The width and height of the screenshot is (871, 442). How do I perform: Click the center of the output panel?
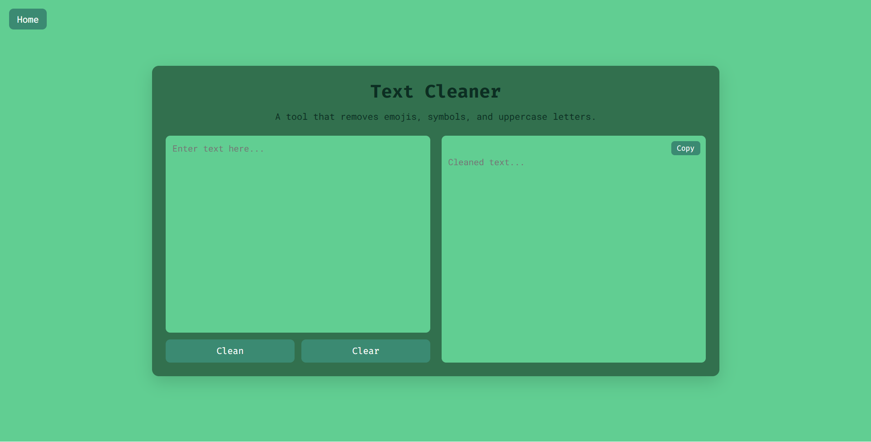pos(573,249)
